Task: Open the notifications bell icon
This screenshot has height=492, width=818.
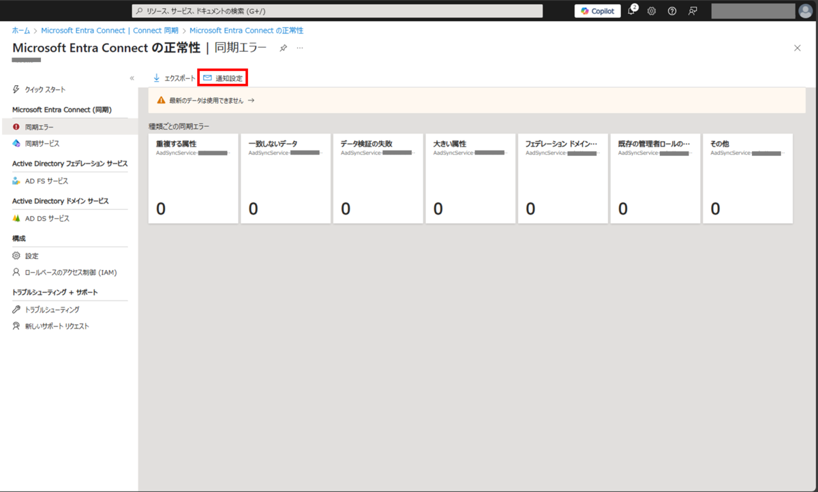Action: point(632,11)
